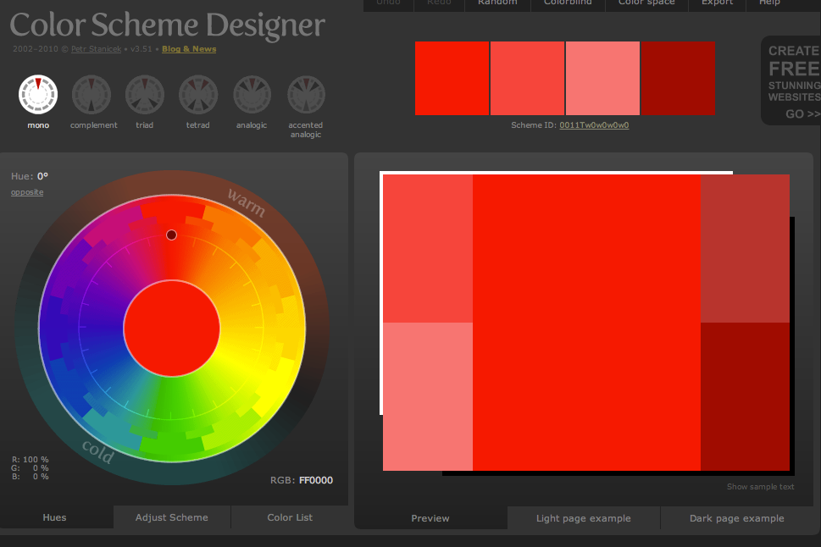Choose the accented analogic scheme icon
821x547 pixels.
307,95
